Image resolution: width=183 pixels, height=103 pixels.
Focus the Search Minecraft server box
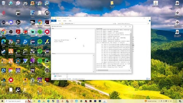pos(133,23)
